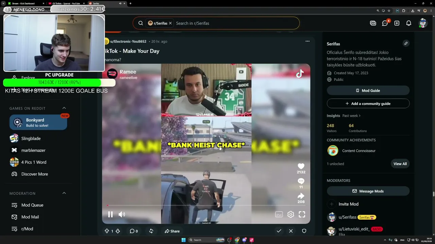Viewport: 435px width, 244px height.
Task: Open moderator shield actions for post
Action: tap(304, 231)
